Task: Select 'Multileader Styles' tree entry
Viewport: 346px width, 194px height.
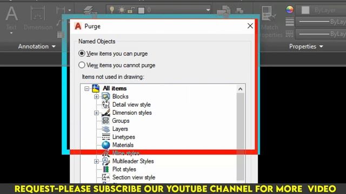Action: pyautogui.click(x=133, y=161)
